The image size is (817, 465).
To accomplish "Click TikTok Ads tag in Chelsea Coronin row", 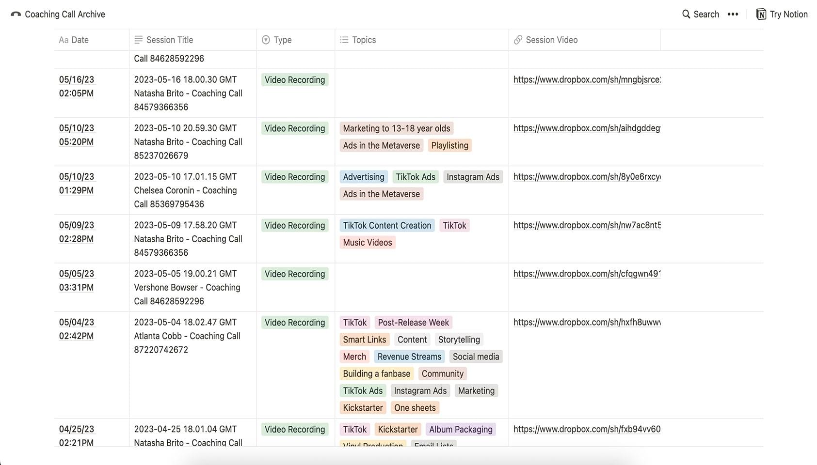I will tap(416, 177).
